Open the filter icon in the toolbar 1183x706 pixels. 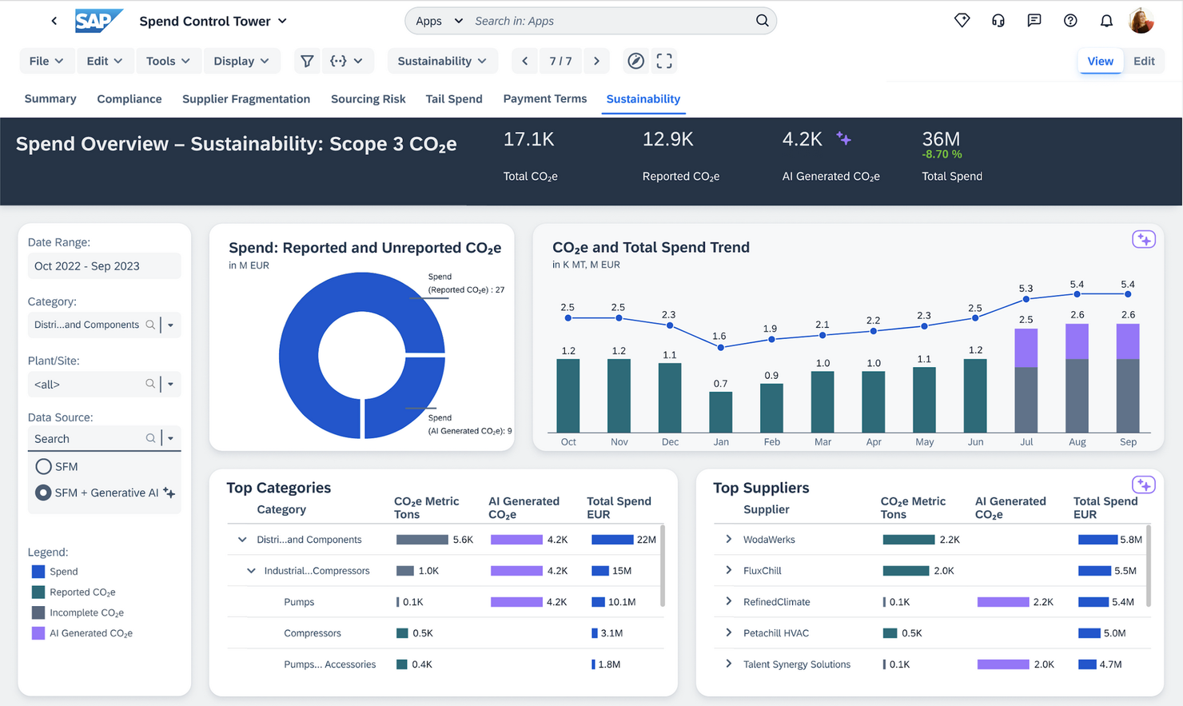pyautogui.click(x=307, y=61)
